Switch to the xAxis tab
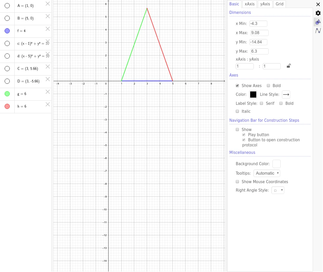 [250, 4]
